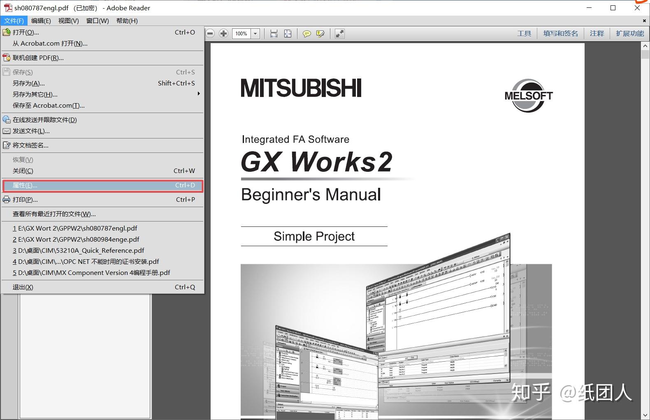Open the 编辑(E) menu
This screenshot has height=420, width=650.
pyautogui.click(x=41, y=21)
